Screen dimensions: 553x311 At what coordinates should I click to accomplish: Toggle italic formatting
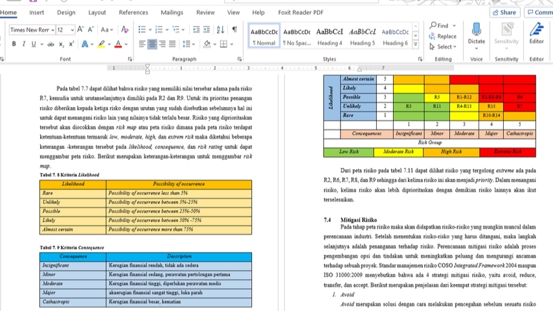click(23, 44)
